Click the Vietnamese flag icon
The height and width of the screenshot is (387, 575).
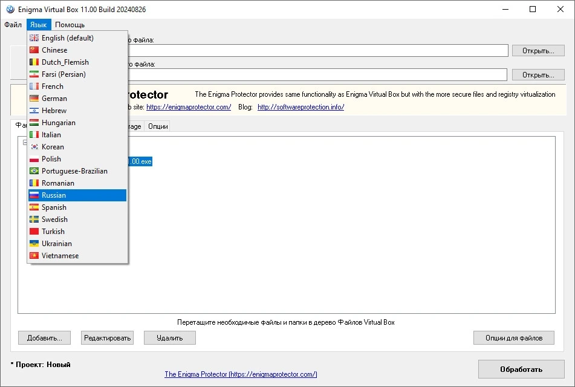point(34,256)
